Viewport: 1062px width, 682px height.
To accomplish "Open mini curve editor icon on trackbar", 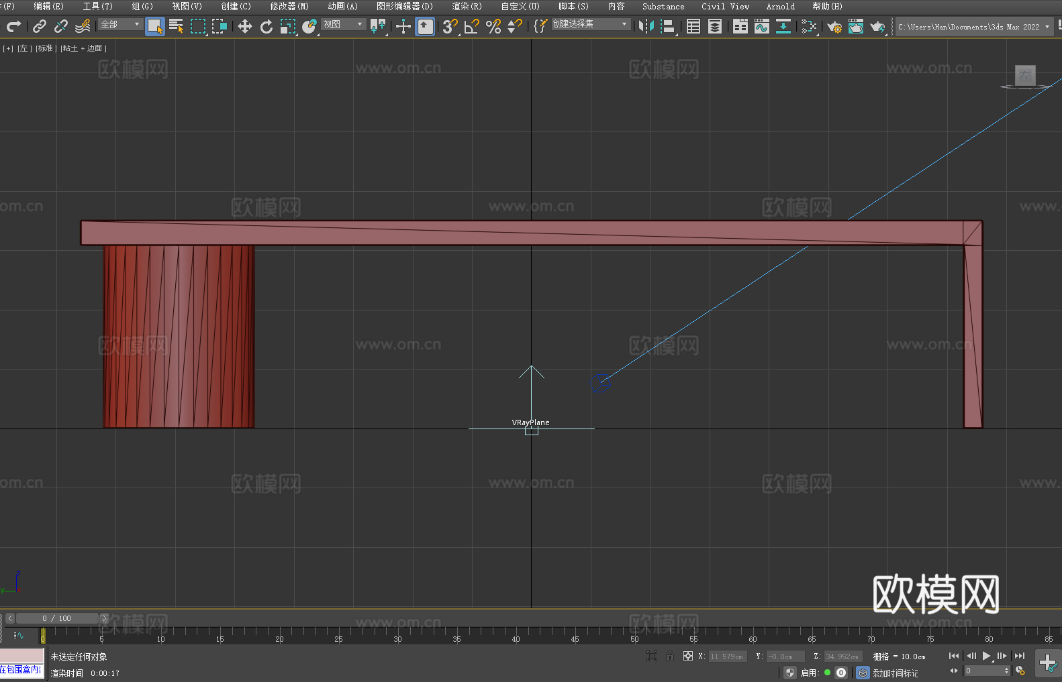I will [x=18, y=636].
